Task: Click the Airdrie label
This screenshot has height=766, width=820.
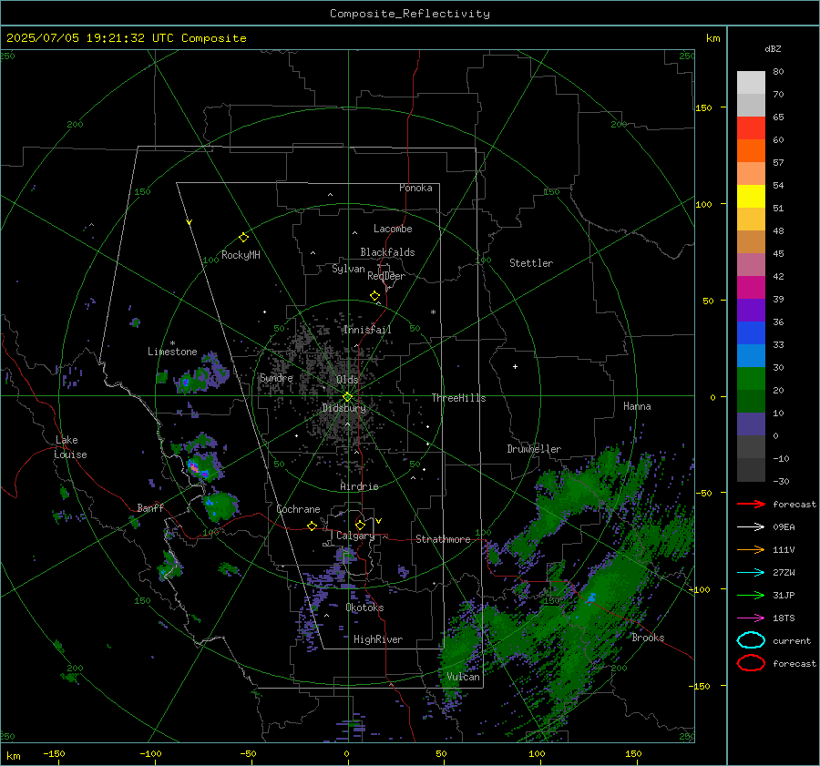Action: (359, 486)
